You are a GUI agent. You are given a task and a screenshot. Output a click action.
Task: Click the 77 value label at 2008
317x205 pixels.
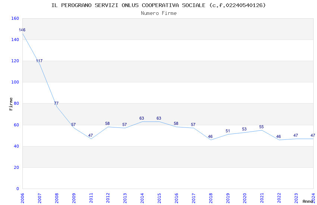[x=56, y=103]
